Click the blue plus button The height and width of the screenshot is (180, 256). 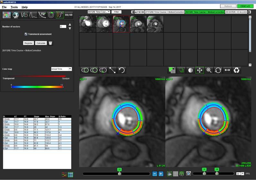pos(161,174)
